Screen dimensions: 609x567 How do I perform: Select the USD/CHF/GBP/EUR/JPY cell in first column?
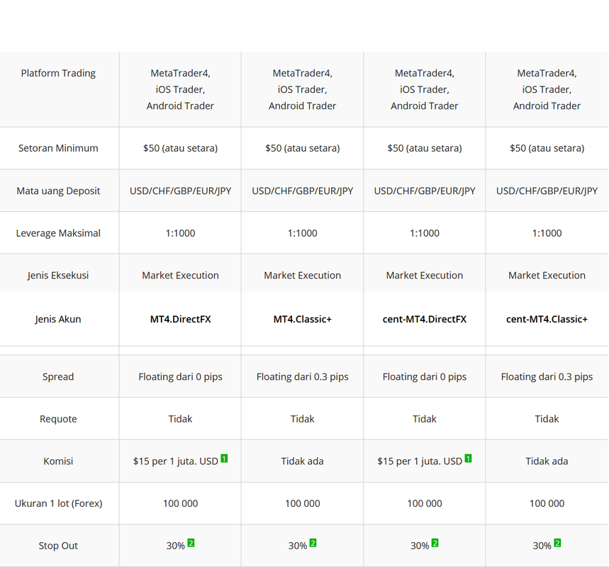coord(179,190)
